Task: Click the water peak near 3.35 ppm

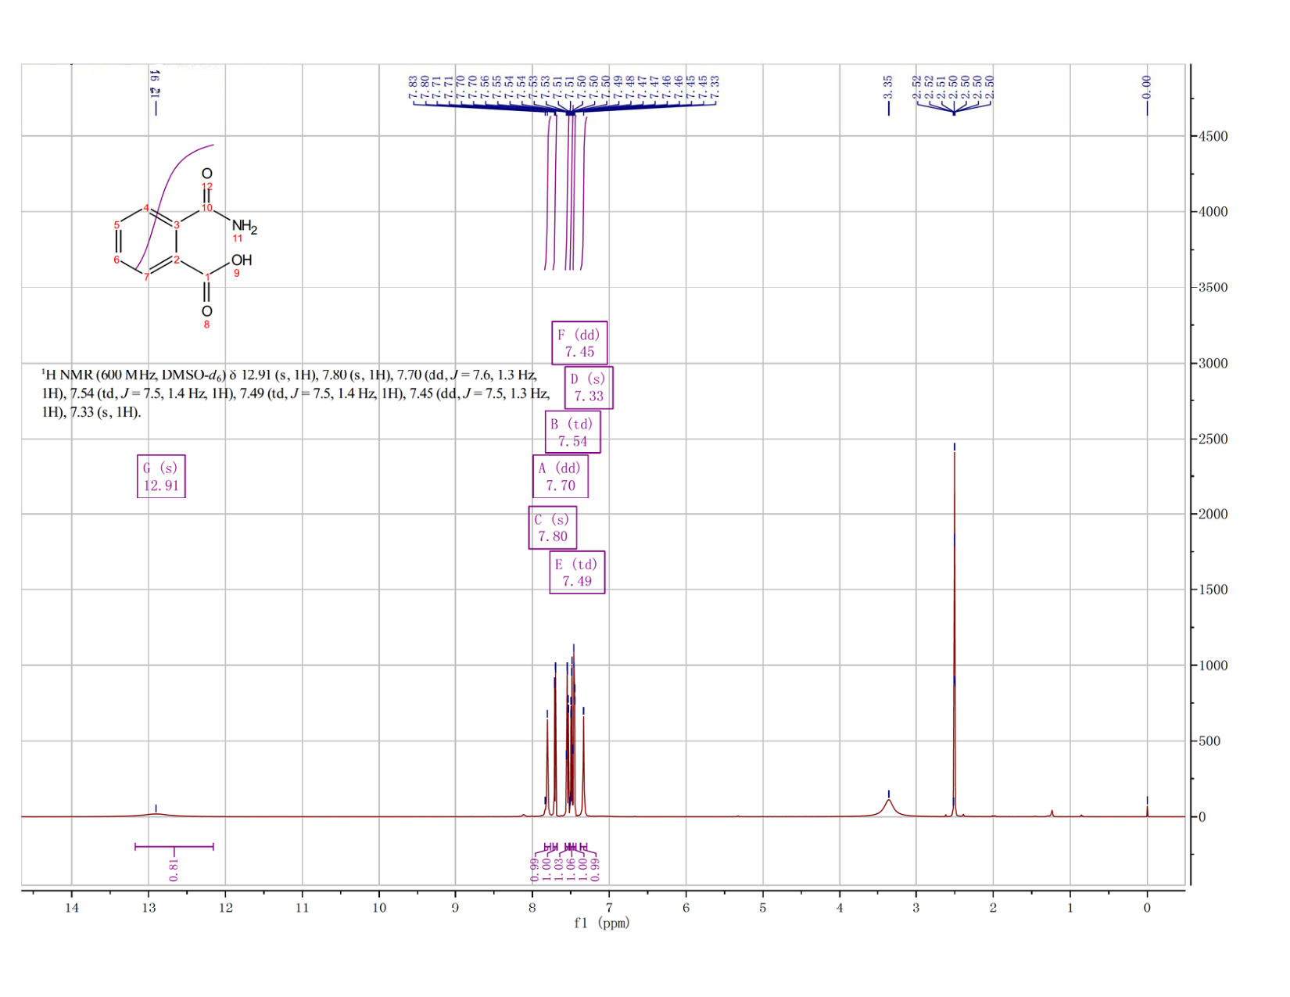Action: [889, 807]
